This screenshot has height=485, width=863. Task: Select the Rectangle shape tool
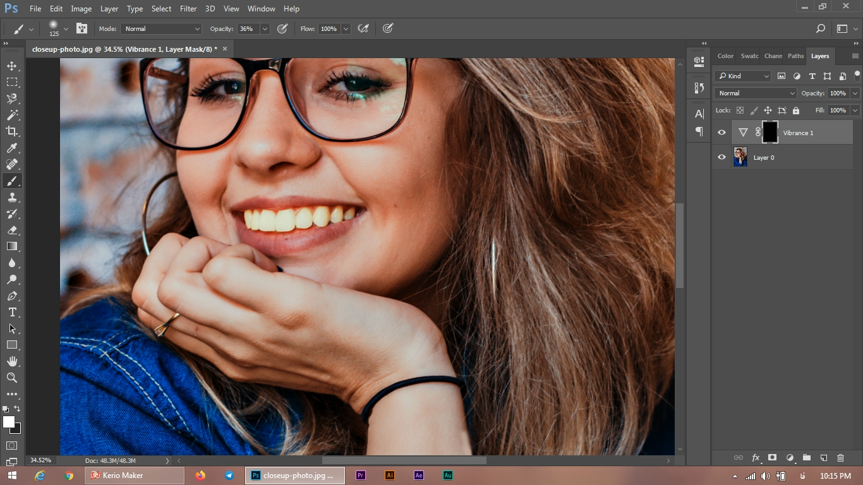[12, 345]
